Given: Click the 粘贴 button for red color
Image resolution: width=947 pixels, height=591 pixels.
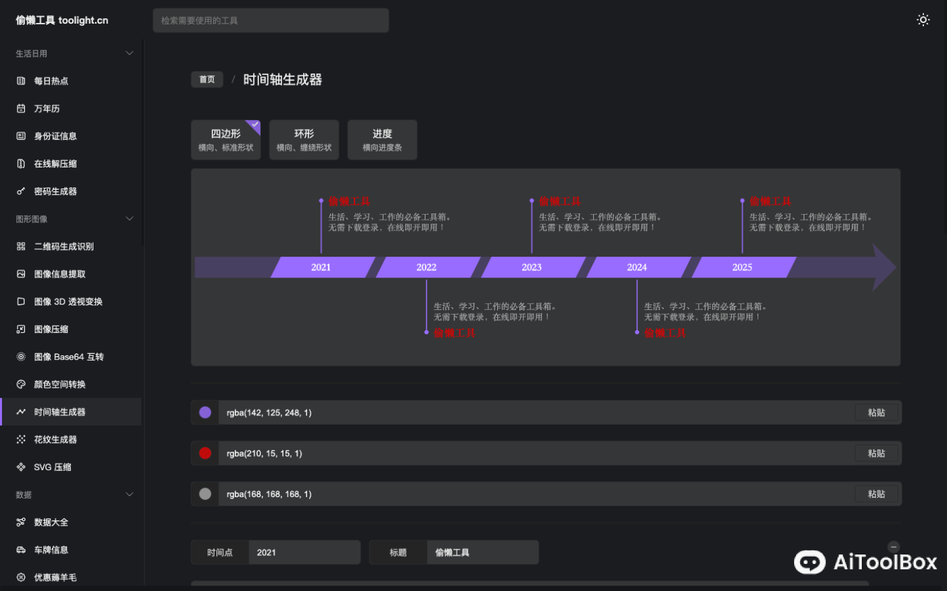Looking at the screenshot, I should [x=877, y=453].
